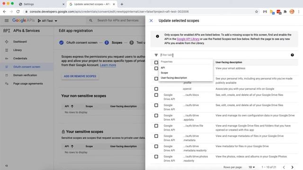The height and width of the screenshot is (170, 303).
Task: Click the Credentials key icon
Action: [7, 59]
